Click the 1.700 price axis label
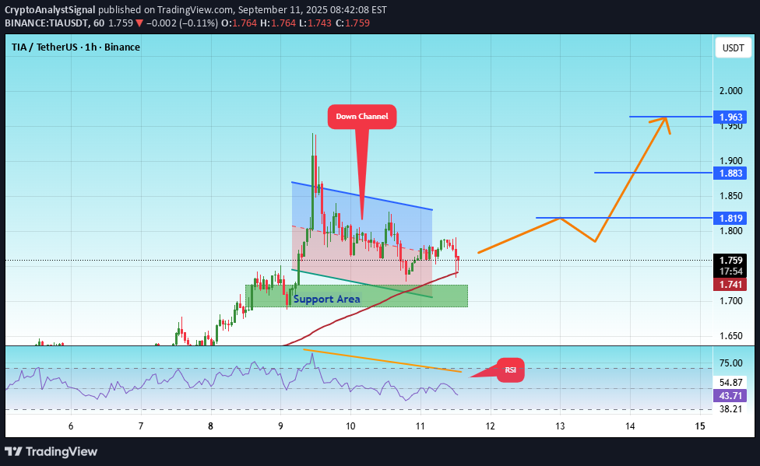The image size is (760, 466). click(731, 301)
